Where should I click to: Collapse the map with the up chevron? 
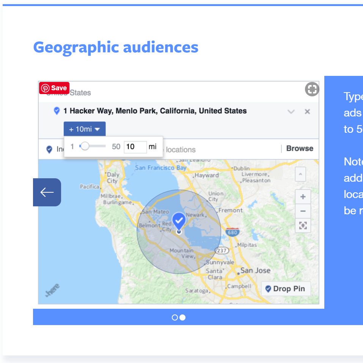coord(300,174)
